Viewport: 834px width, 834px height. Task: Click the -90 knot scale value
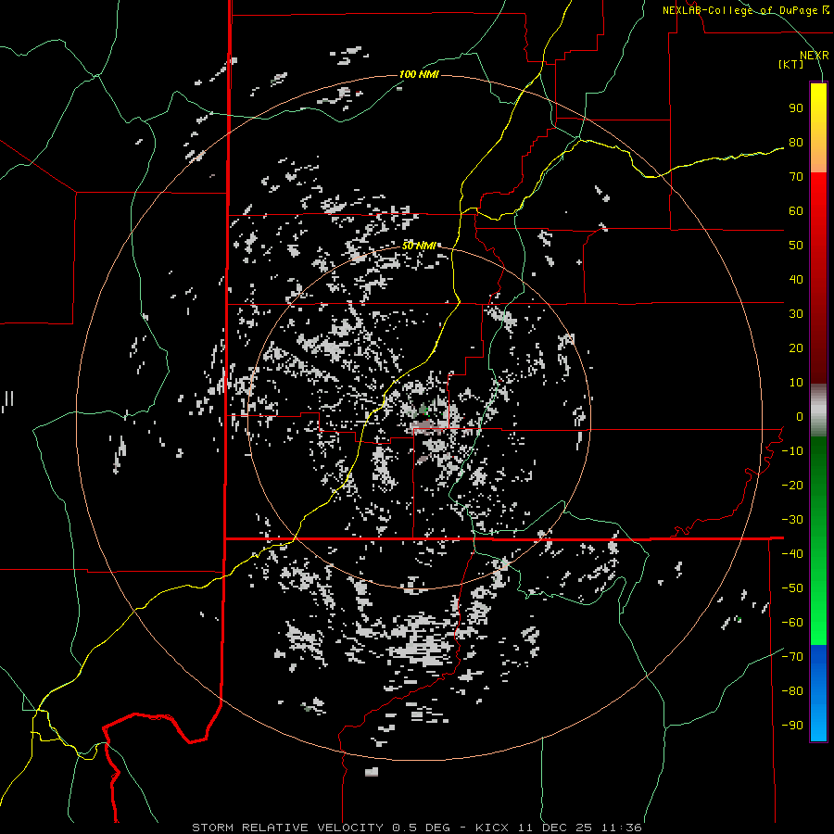792,726
